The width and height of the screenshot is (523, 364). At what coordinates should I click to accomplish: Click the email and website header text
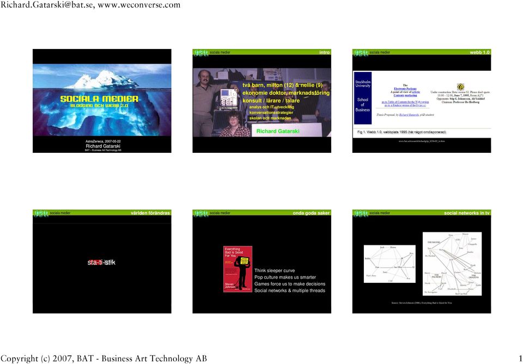(90, 5)
